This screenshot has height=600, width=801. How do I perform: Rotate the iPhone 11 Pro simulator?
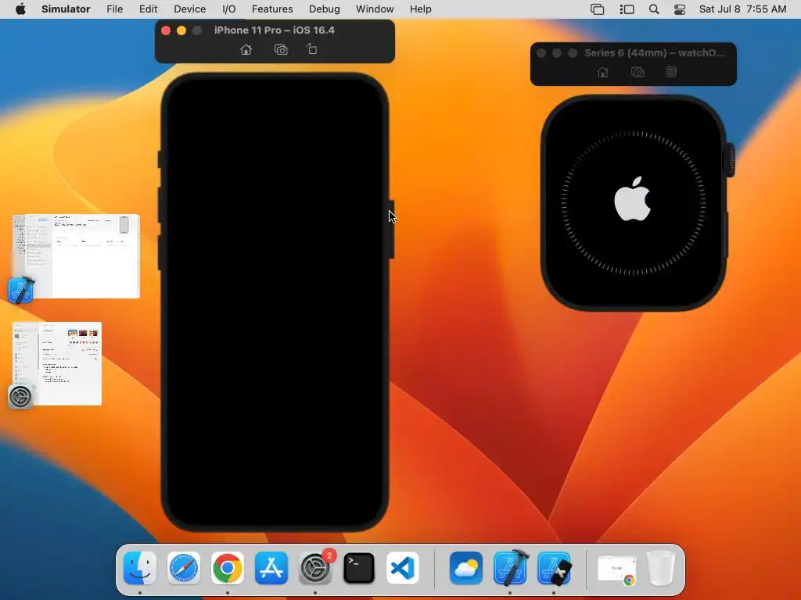tap(311, 49)
